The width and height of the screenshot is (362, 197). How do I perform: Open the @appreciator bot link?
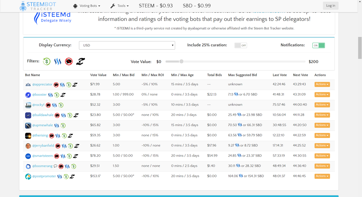42,84
